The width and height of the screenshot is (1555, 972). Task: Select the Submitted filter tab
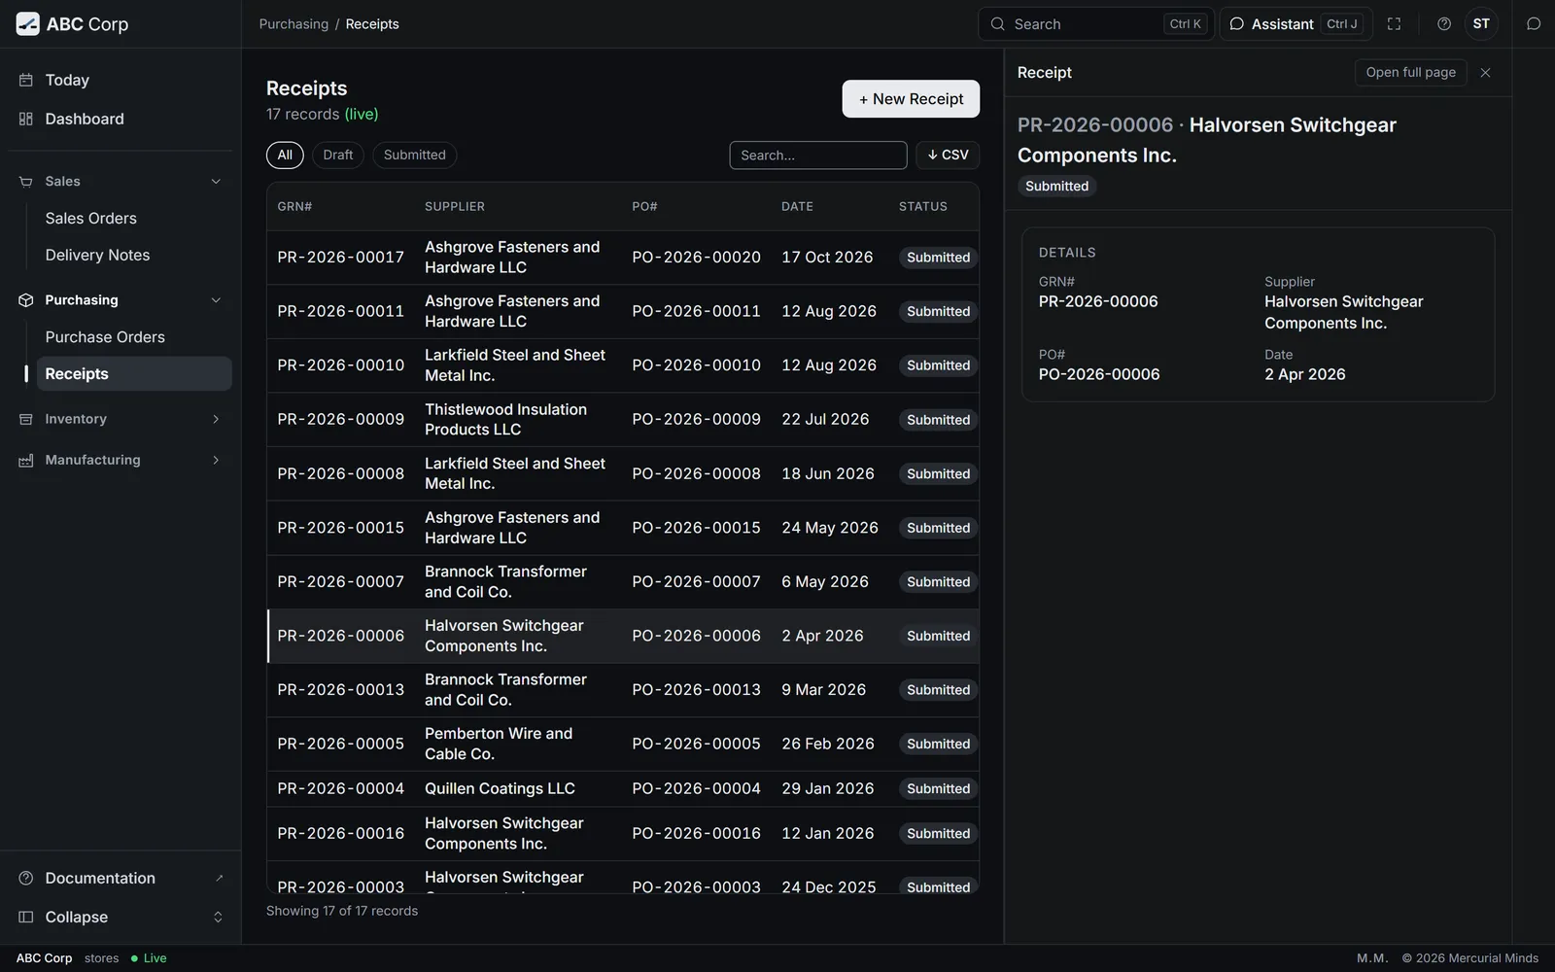click(x=415, y=155)
